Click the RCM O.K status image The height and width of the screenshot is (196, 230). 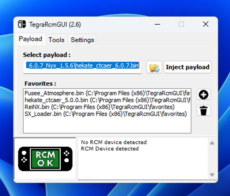click(45, 159)
